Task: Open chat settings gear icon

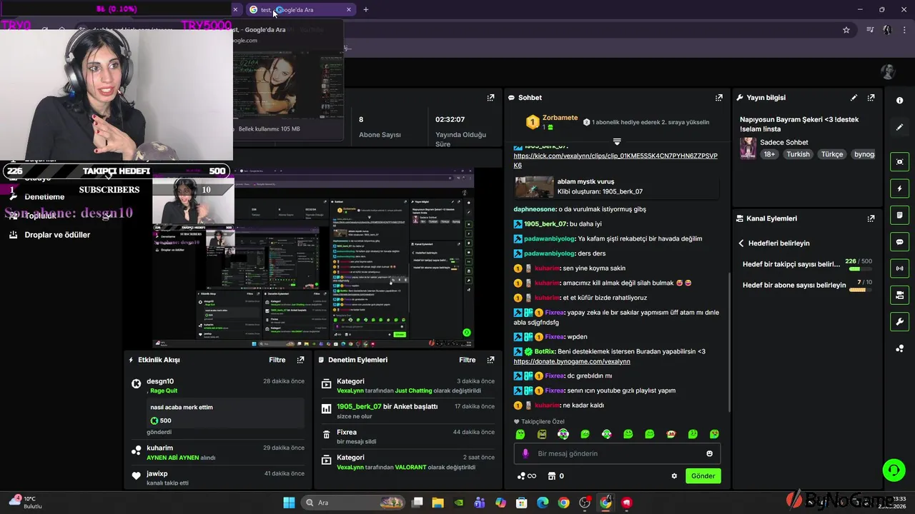Action: 673,476
